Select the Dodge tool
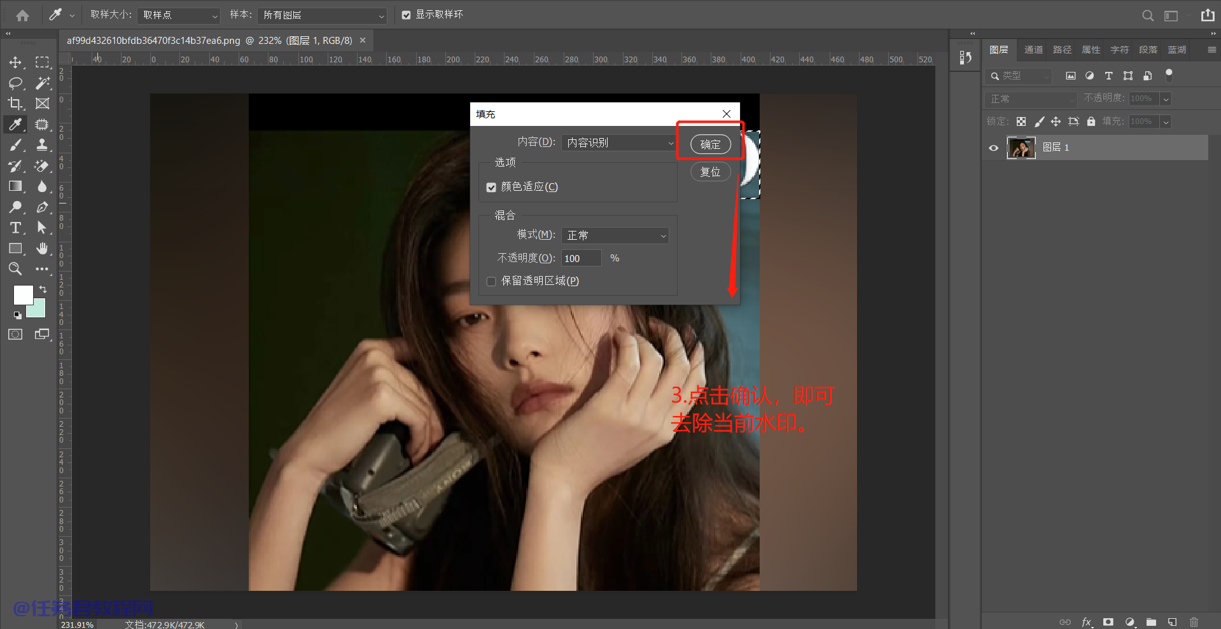 15,207
